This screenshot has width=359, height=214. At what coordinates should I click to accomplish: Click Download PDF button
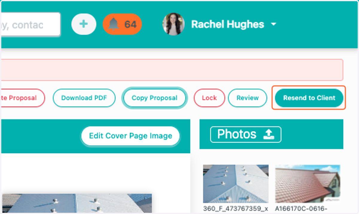pyautogui.click(x=84, y=98)
